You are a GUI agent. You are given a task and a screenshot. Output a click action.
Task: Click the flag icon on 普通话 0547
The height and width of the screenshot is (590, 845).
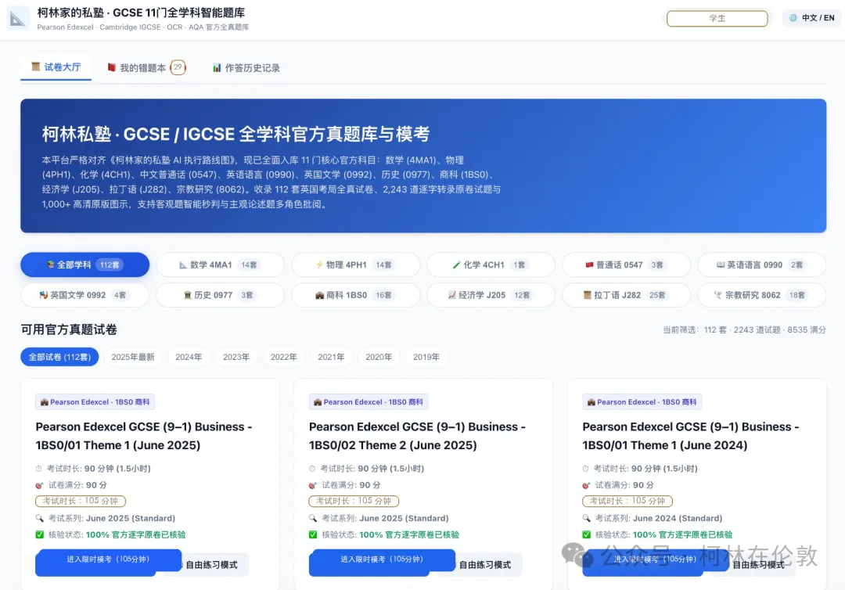pyautogui.click(x=589, y=264)
